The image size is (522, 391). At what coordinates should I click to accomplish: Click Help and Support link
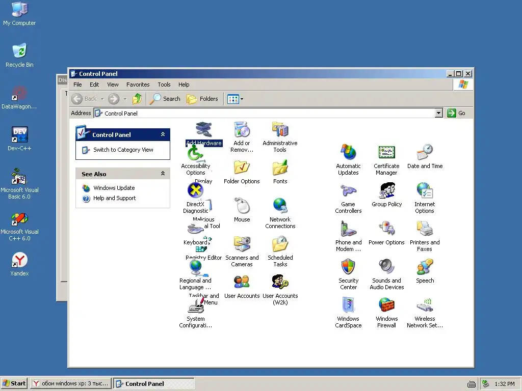pyautogui.click(x=114, y=198)
